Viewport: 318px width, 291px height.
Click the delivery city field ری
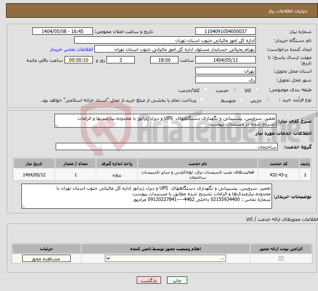[x=225, y=80]
